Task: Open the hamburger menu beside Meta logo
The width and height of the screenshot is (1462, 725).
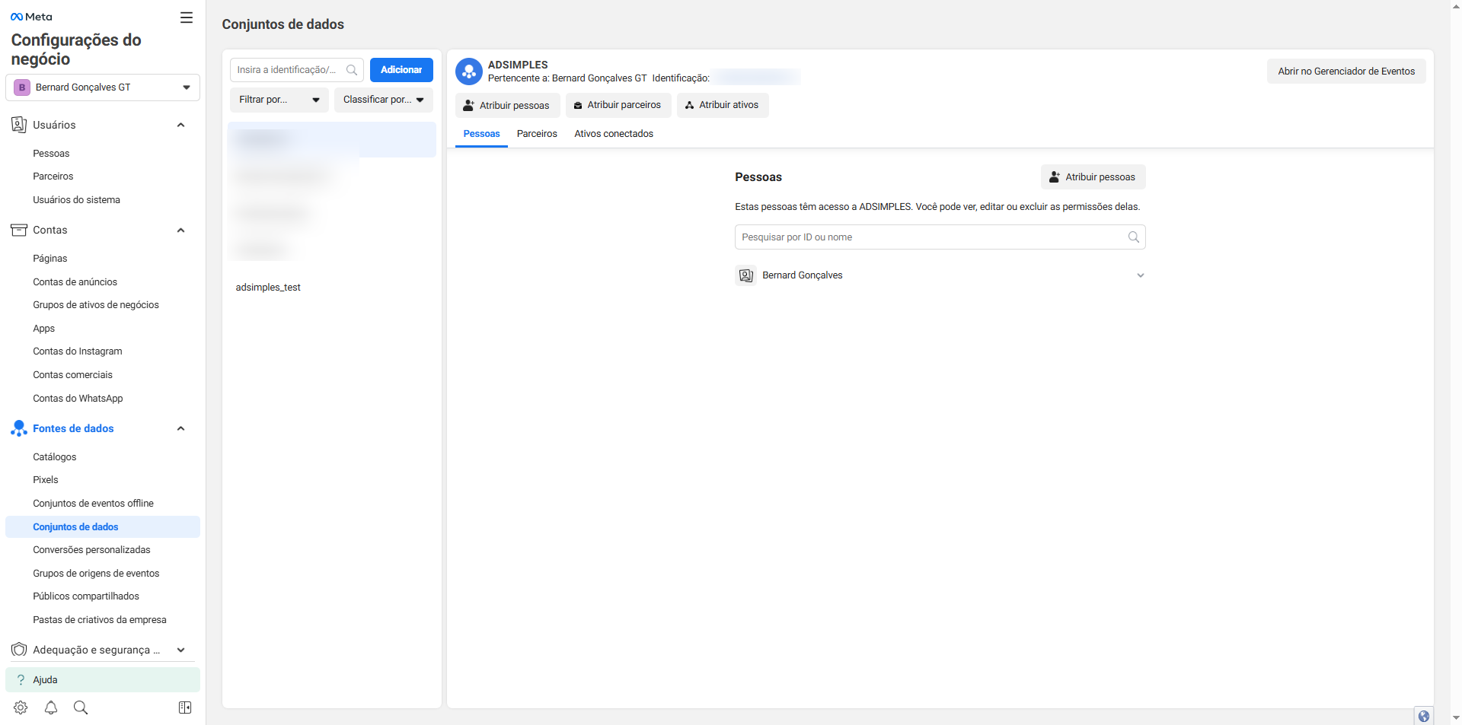Action: (x=187, y=17)
